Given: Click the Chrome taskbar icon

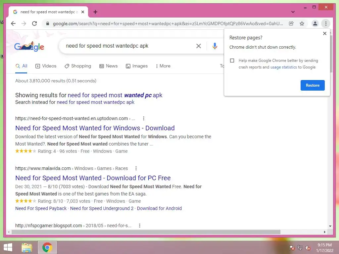Looking at the screenshot, I should [47, 247].
